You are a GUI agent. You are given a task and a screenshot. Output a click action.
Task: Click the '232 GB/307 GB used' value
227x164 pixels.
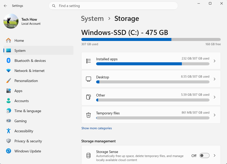(x=195, y=58)
